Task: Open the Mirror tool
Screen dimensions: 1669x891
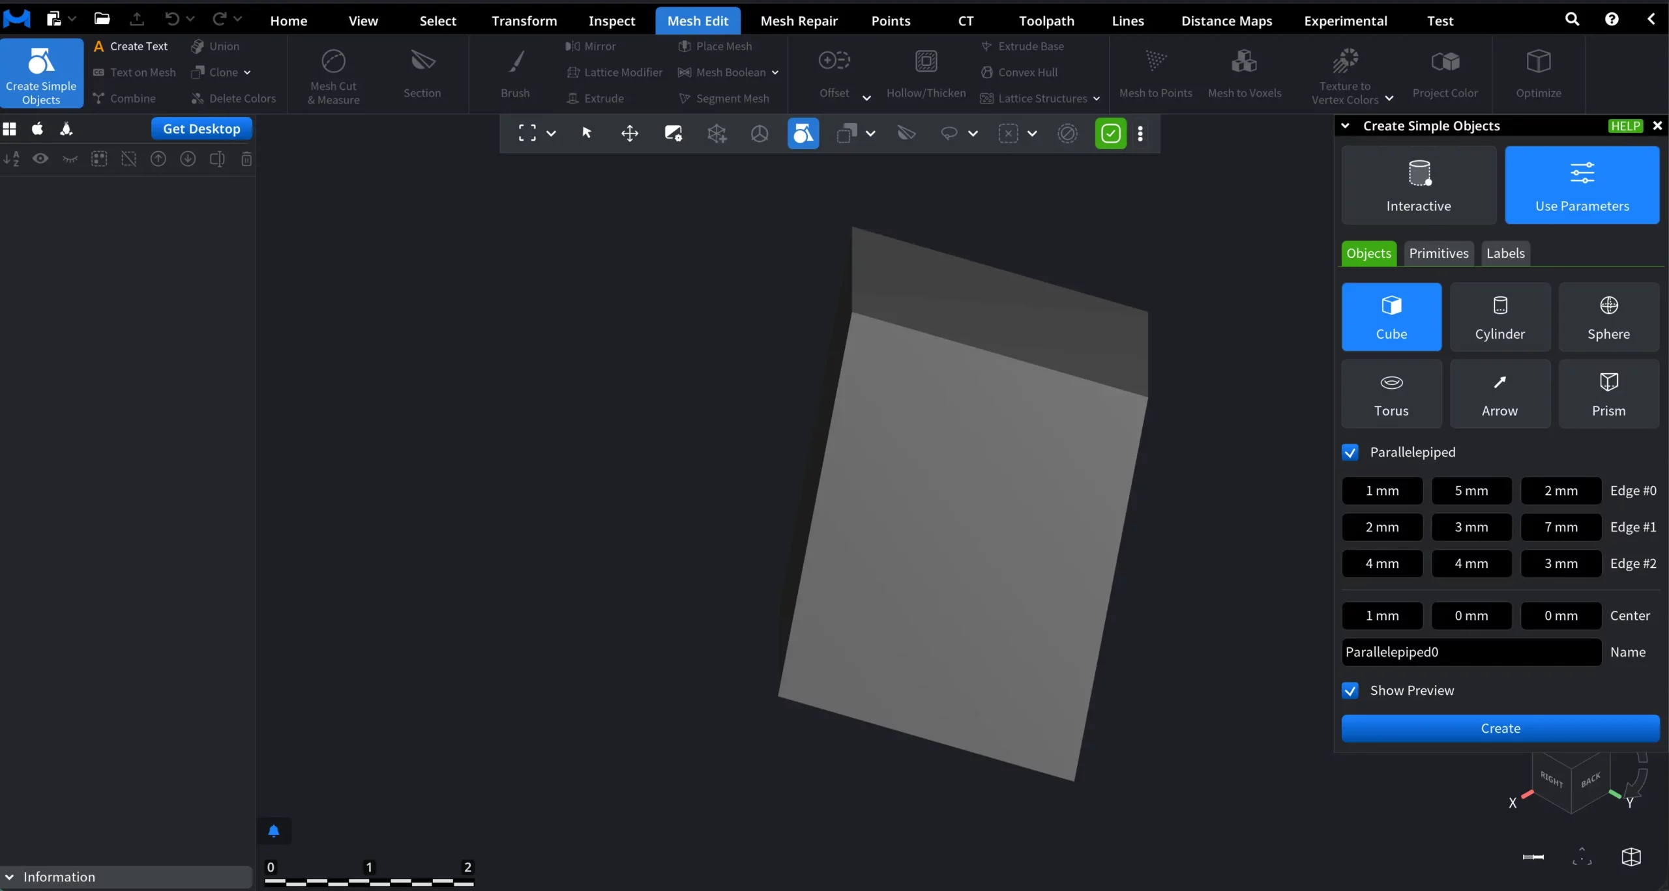Action: [591, 46]
